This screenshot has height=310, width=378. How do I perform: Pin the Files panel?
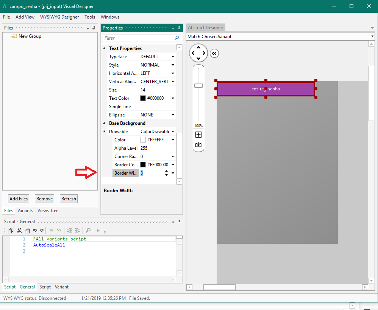point(94,28)
